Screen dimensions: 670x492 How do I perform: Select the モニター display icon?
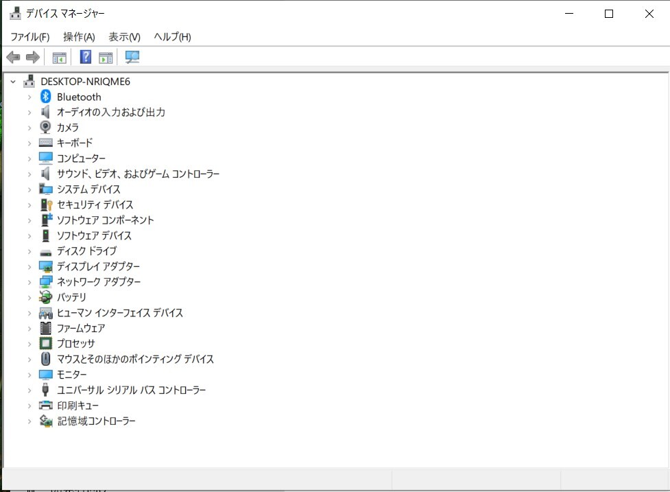46,375
